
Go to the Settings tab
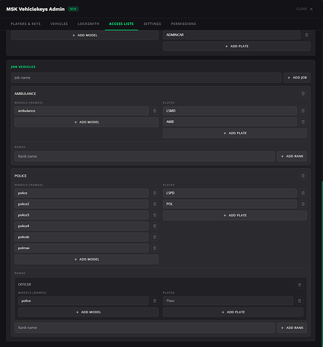point(152,24)
